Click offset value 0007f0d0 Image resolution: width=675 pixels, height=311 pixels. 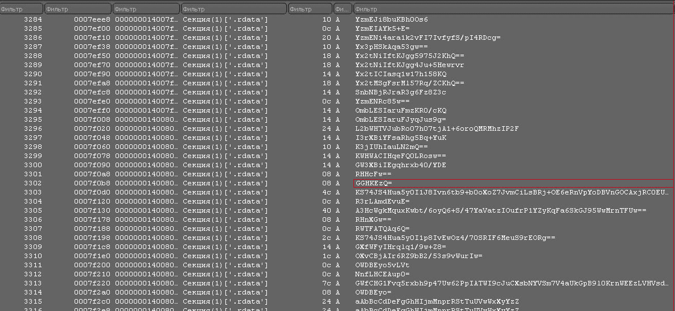point(92,192)
